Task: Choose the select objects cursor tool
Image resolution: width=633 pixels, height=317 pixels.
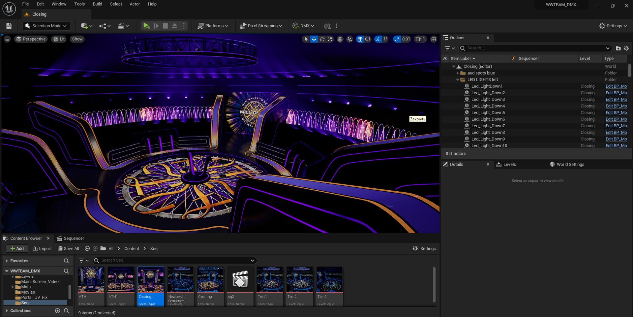Action: point(306,39)
